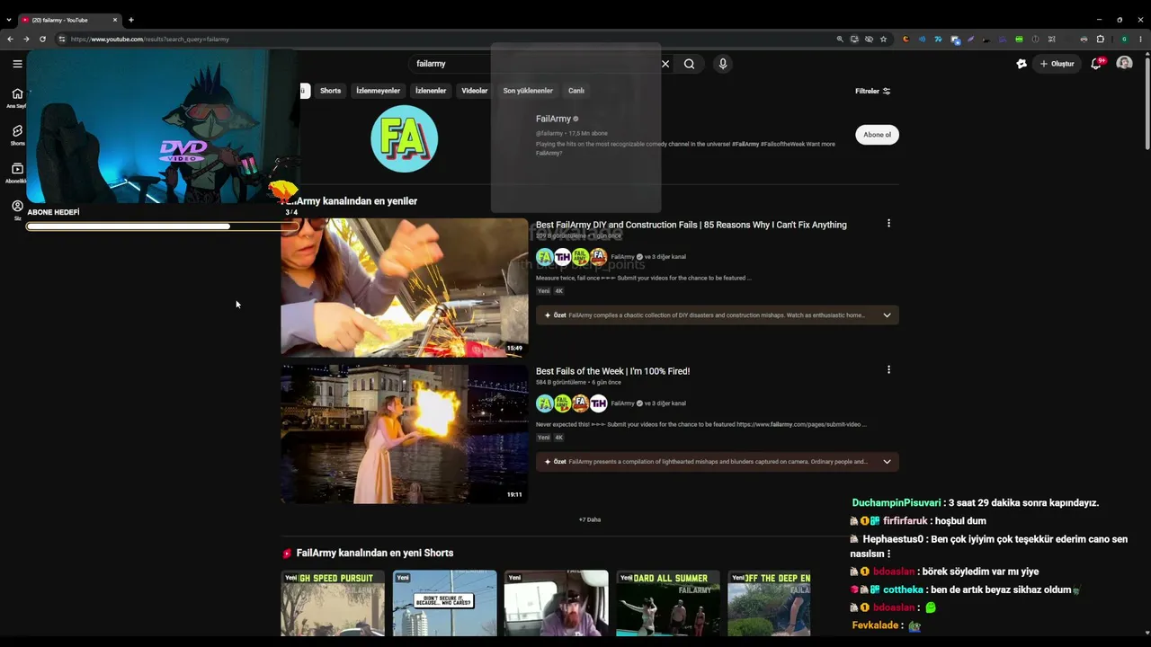The height and width of the screenshot is (647, 1151).
Task: Open the FailArmy channel name link
Action: pyautogui.click(x=553, y=119)
